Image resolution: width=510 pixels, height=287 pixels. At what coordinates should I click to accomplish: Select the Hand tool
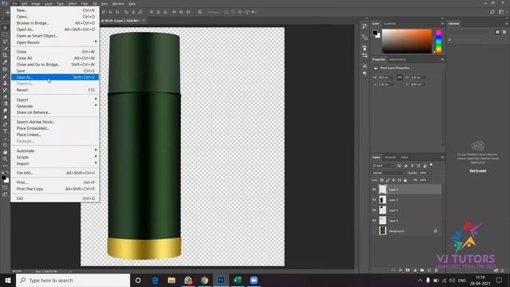click(5, 152)
